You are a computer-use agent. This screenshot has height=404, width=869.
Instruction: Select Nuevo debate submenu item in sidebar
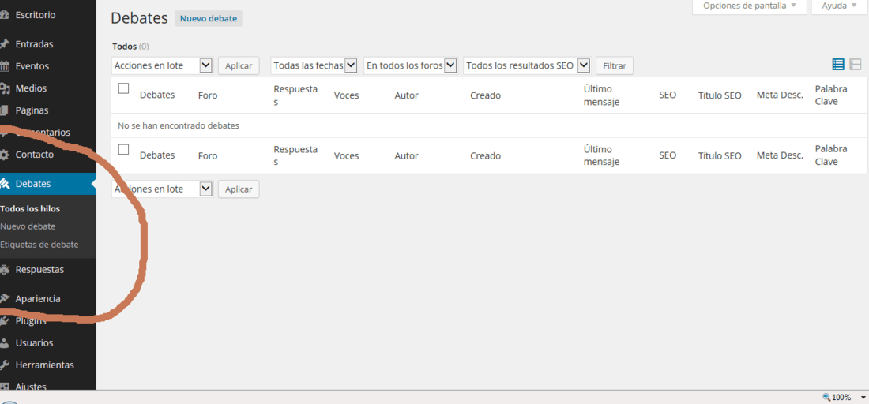tap(28, 227)
